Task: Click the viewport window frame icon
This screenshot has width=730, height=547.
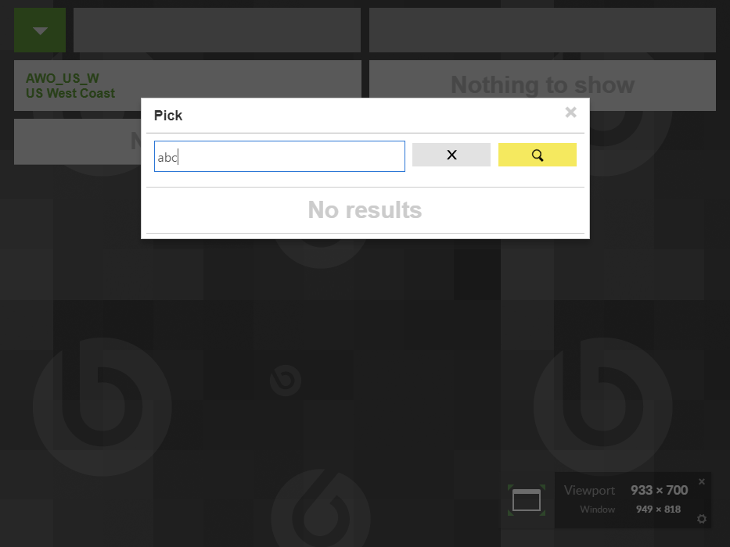Action: point(527,500)
